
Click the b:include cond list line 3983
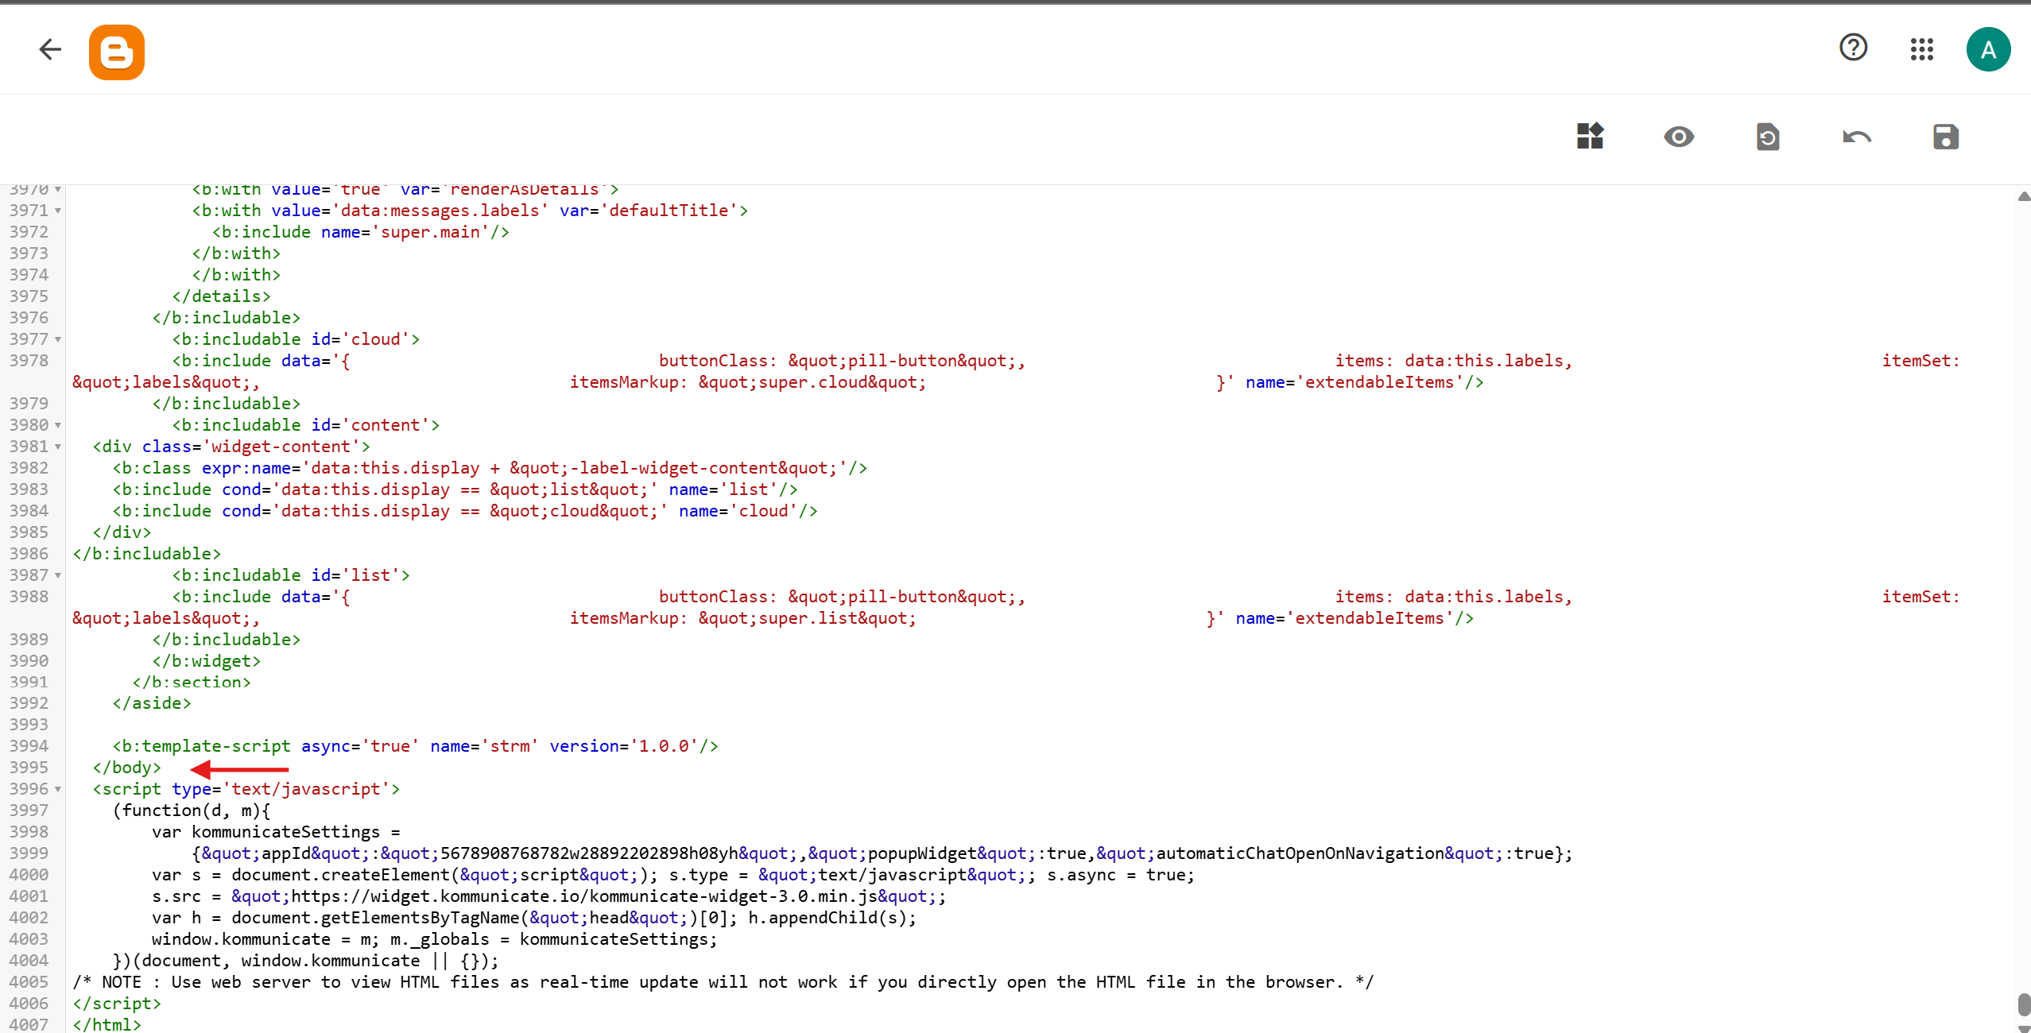tap(455, 489)
